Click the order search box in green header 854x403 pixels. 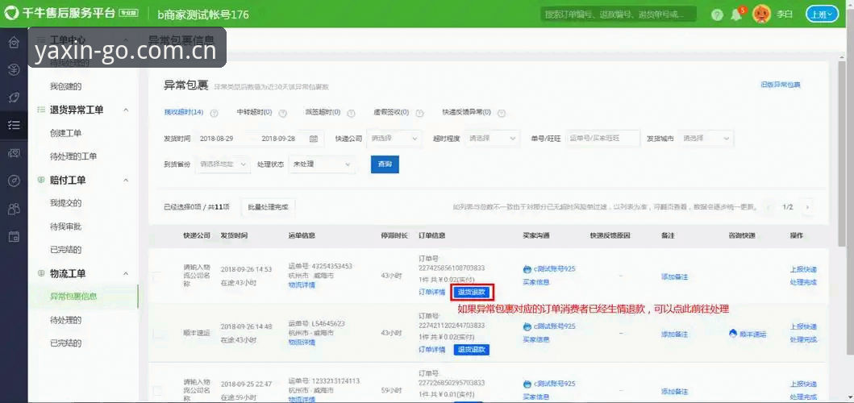pos(619,15)
